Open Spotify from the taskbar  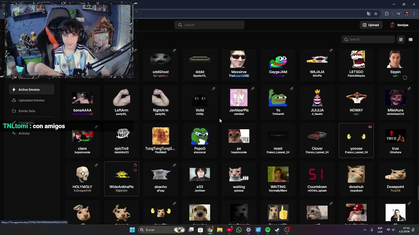point(268,230)
